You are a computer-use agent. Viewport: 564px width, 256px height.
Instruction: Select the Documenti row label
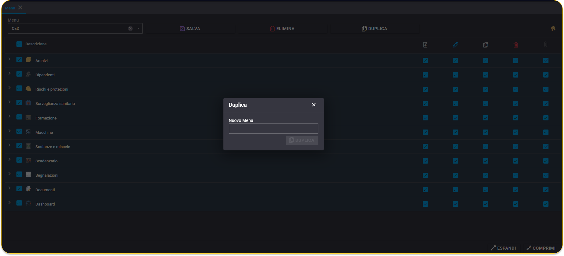[45, 190]
